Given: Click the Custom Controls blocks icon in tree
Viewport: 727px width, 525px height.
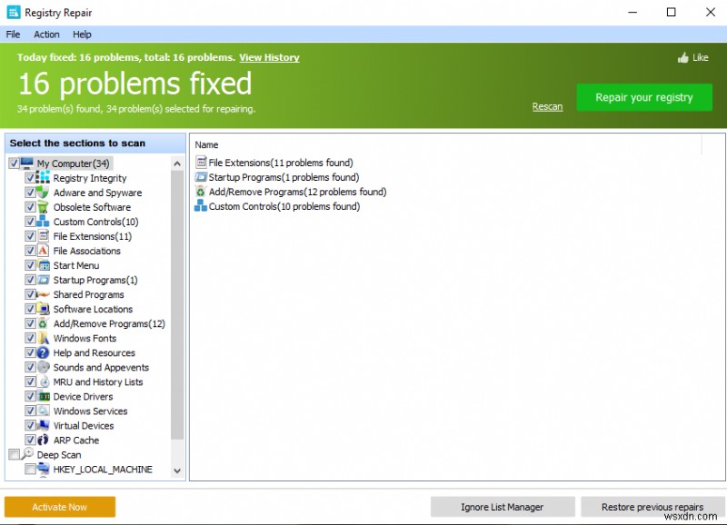Looking at the screenshot, I should [43, 222].
